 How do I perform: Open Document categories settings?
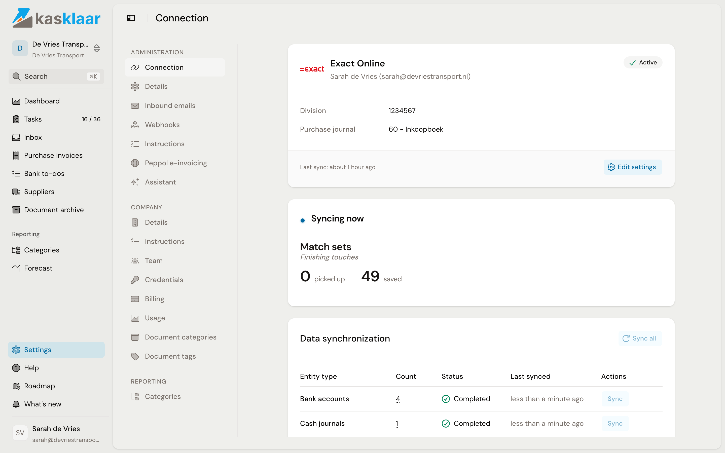click(x=175, y=337)
